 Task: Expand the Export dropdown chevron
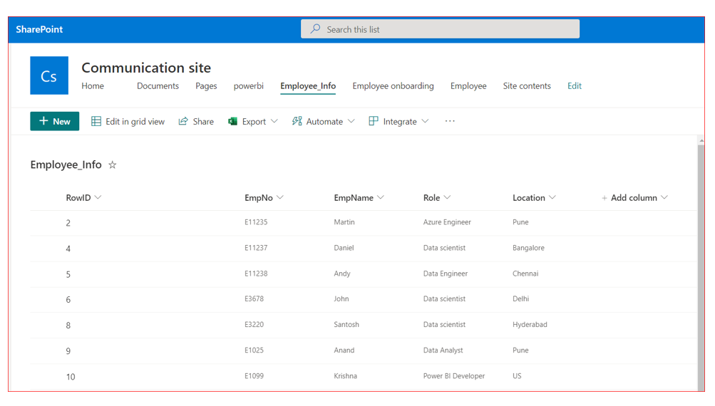(x=274, y=121)
